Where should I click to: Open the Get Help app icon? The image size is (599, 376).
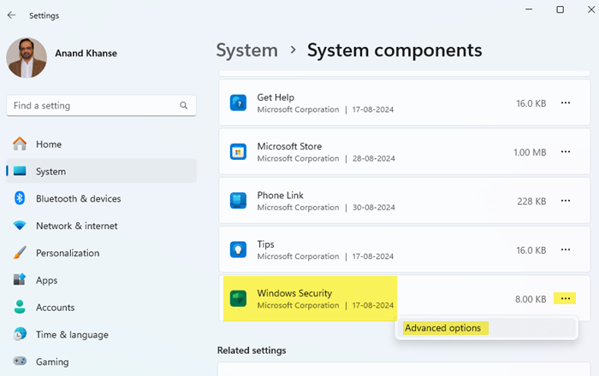pos(239,103)
